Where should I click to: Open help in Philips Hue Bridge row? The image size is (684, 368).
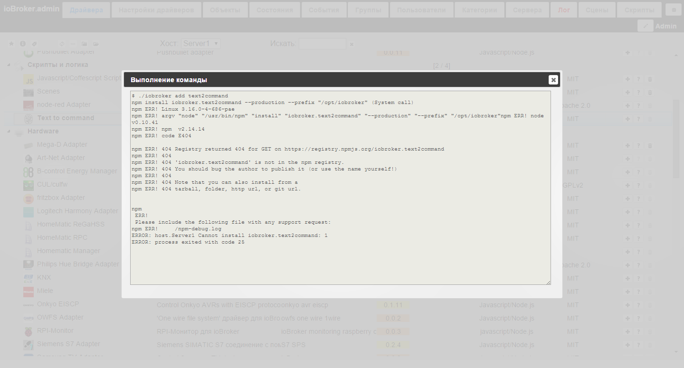639,265
